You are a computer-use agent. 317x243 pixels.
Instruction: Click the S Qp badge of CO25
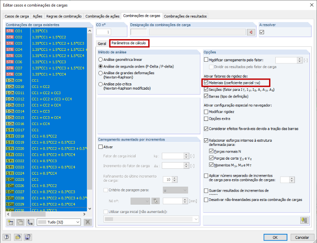pyautogui.click(x=10, y=179)
